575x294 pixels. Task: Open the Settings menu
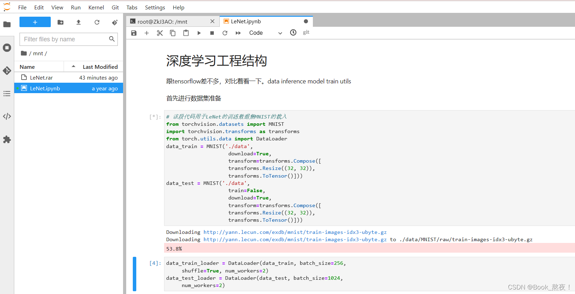(x=155, y=8)
